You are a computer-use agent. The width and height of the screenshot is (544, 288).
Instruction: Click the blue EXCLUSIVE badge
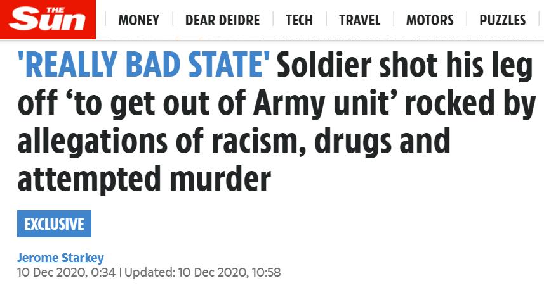coord(54,223)
